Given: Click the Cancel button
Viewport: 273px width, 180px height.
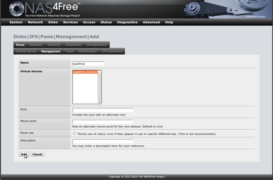Looking at the screenshot, I should click(x=38, y=154).
